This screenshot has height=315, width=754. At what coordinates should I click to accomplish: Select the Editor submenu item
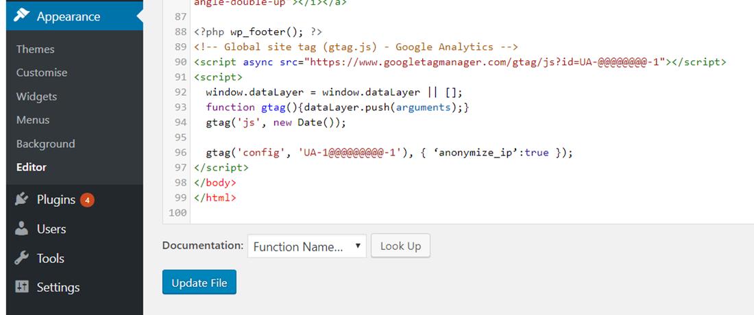pyautogui.click(x=32, y=167)
